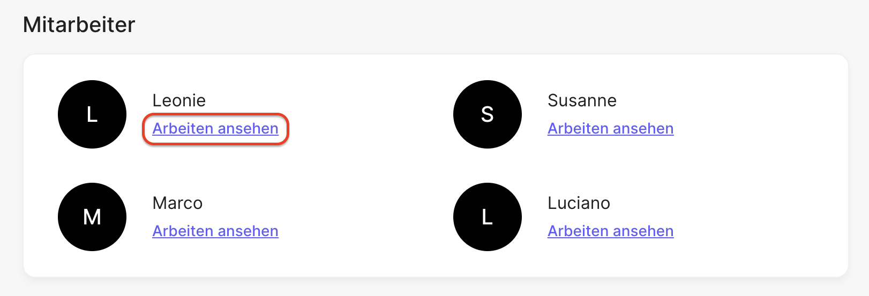Tap the white letter M in the avatar
869x296 pixels.
click(x=92, y=217)
